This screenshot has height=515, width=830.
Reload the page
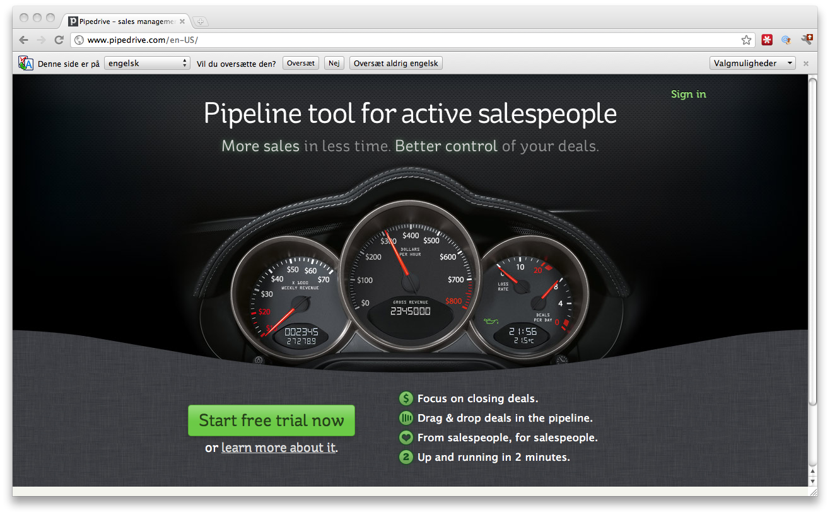pyautogui.click(x=59, y=40)
